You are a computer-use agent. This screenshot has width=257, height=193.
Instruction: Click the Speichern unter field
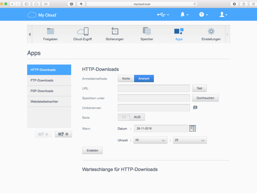(x=154, y=98)
